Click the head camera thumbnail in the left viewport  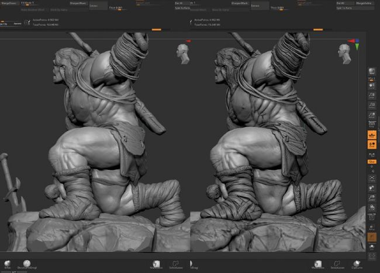182,52
